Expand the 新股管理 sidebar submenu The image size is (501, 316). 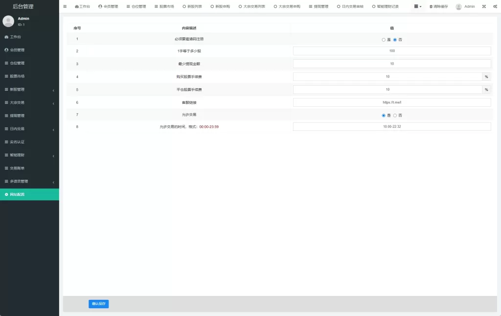(29, 89)
